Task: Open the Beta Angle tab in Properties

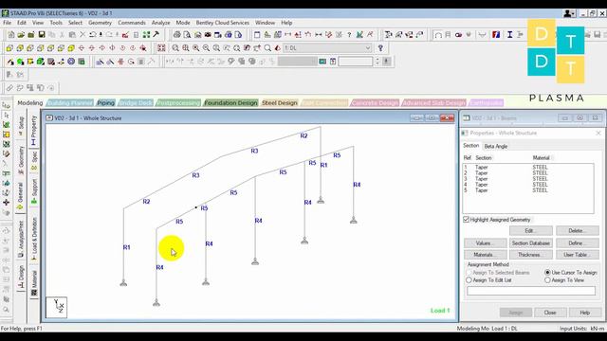Action: (x=496, y=146)
